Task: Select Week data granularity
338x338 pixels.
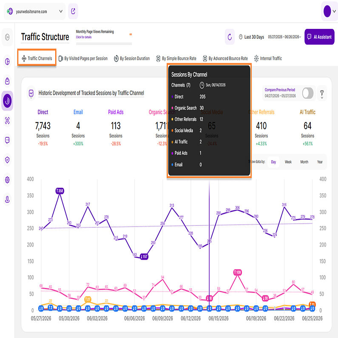Action: [288, 162]
